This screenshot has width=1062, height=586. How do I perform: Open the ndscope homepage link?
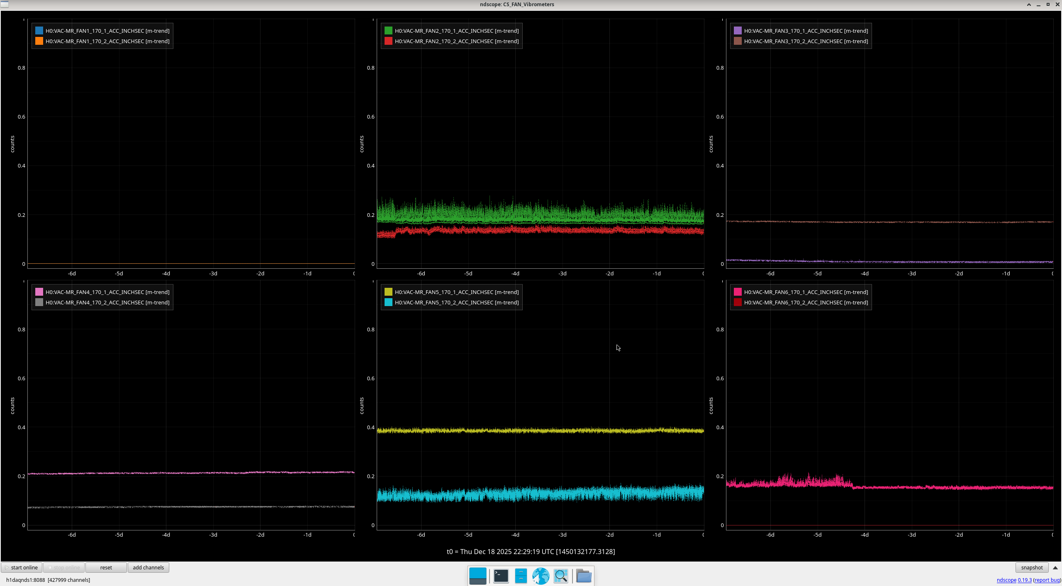click(1006, 580)
